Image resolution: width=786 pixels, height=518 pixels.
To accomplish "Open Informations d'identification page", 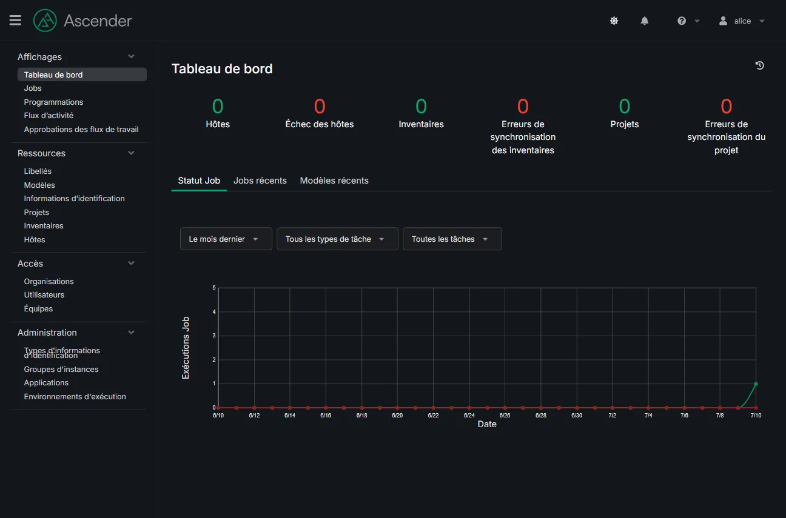I will [x=74, y=198].
